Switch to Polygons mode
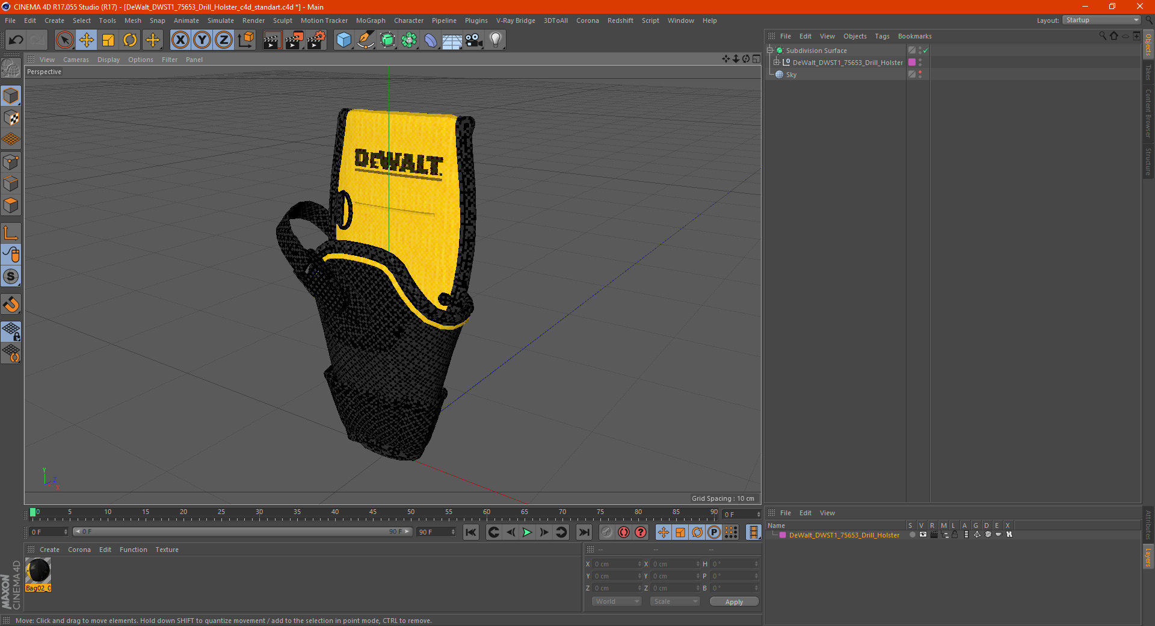1155x626 pixels. [11, 205]
